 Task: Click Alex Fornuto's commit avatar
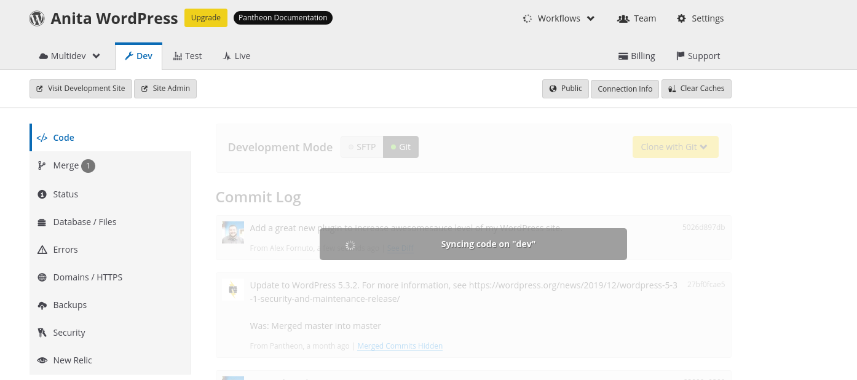tap(232, 232)
